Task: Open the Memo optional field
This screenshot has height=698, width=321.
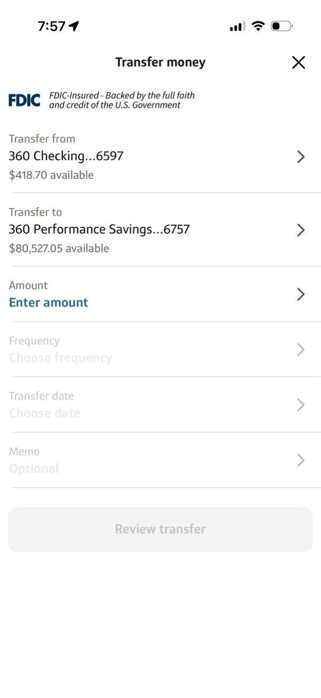Action: (x=300, y=460)
